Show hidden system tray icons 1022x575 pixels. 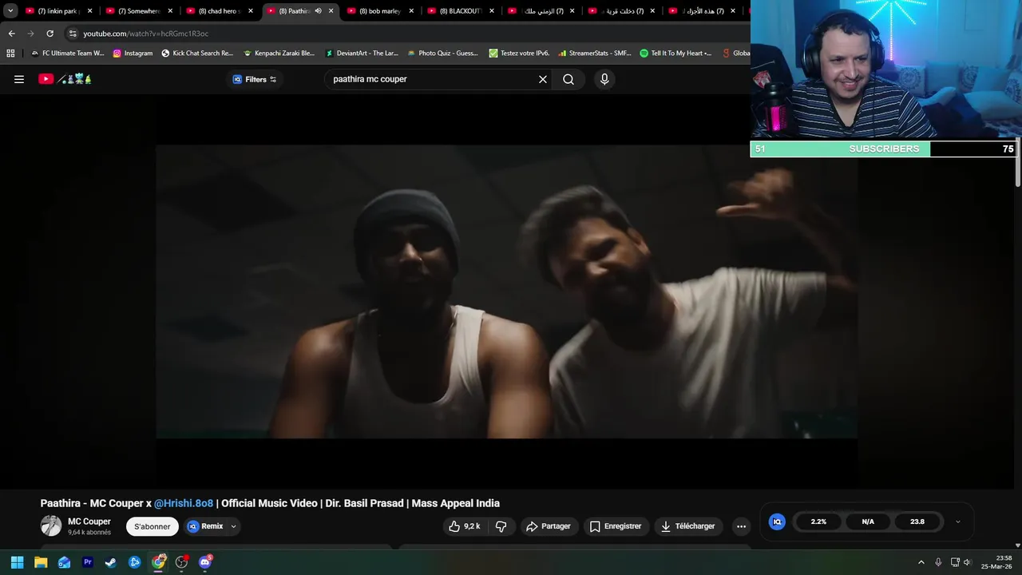point(921,562)
